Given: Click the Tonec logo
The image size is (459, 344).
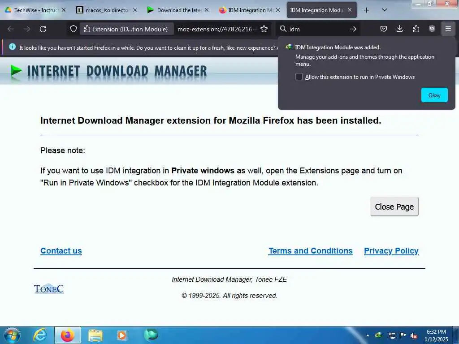Looking at the screenshot, I should (49, 289).
